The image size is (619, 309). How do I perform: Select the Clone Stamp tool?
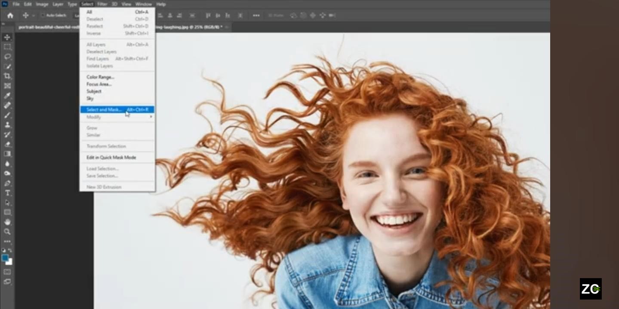point(7,125)
